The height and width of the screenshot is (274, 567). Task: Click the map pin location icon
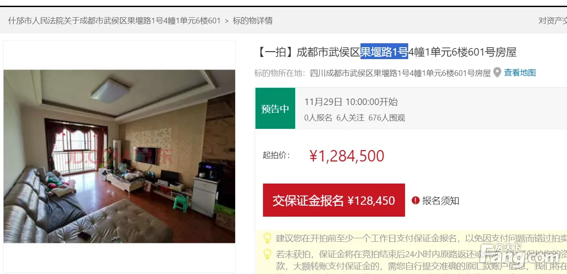coord(497,73)
